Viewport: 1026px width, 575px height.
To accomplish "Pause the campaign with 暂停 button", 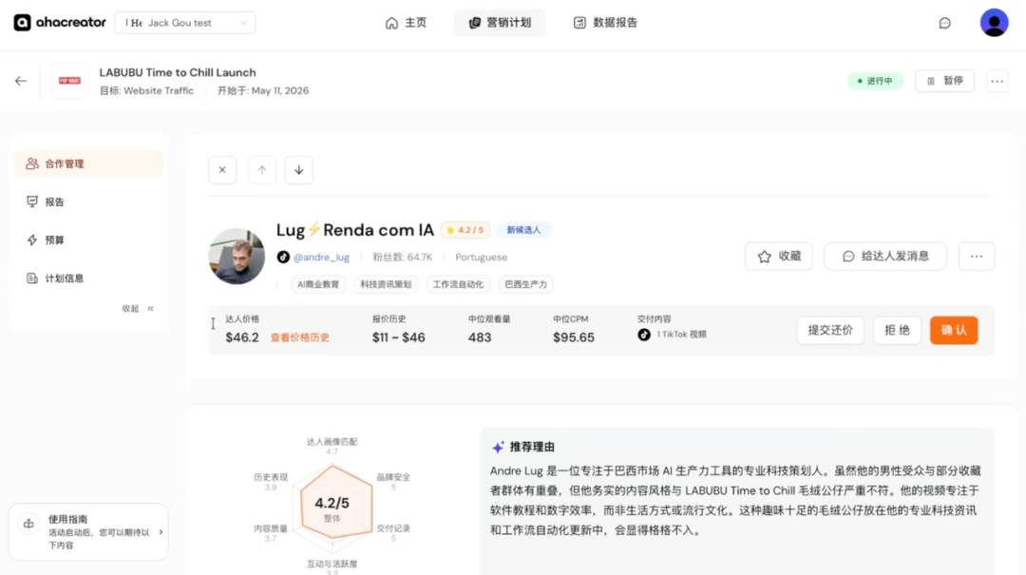I will (944, 81).
